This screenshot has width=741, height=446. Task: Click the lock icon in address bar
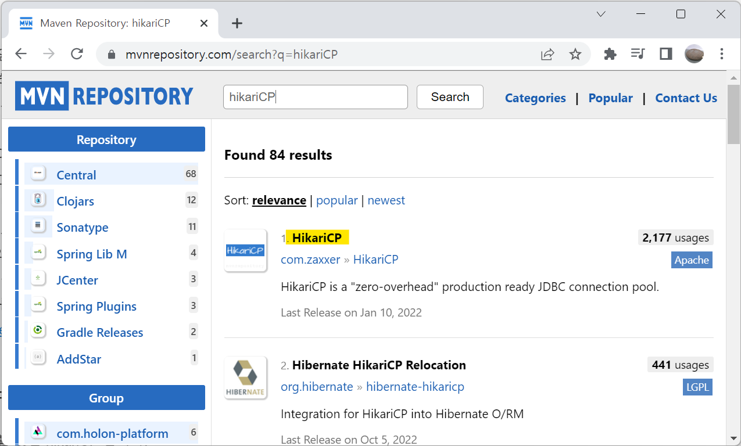click(112, 55)
